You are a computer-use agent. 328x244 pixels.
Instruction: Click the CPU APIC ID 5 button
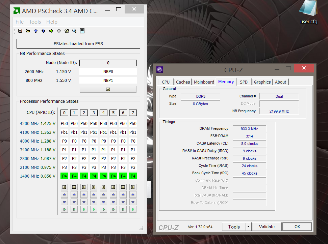[x=113, y=113]
